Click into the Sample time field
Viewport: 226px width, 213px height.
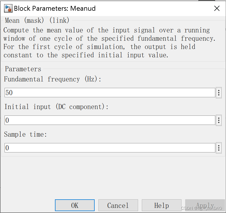(x=110, y=148)
